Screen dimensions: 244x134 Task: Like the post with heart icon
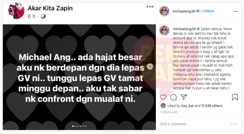coord(163,97)
